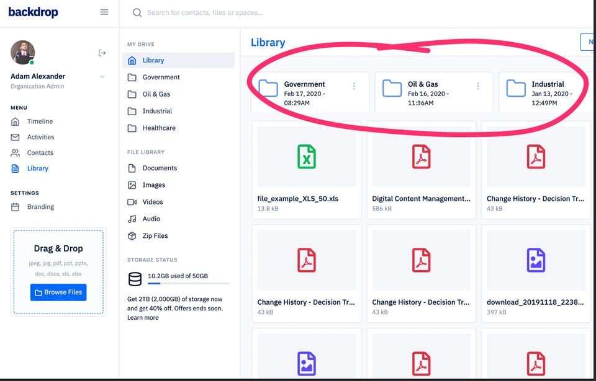
Task: Click the Healthcare folder icon
Action: click(x=132, y=128)
